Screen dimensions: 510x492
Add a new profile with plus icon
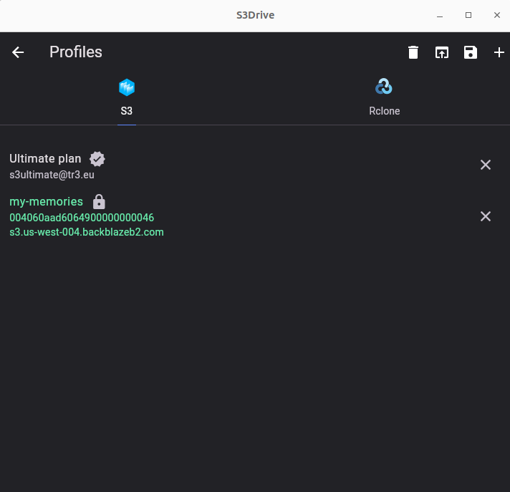pyautogui.click(x=499, y=52)
